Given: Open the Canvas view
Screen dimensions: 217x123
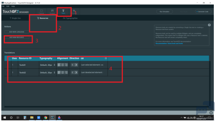Looking at the screenshot, I should (x=41, y=12).
